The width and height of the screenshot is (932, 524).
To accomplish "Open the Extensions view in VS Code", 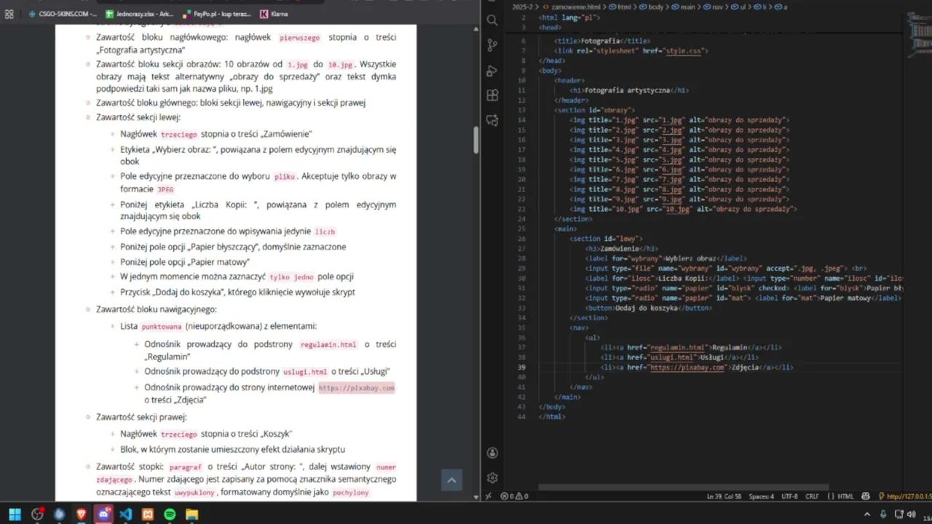I will (x=492, y=95).
